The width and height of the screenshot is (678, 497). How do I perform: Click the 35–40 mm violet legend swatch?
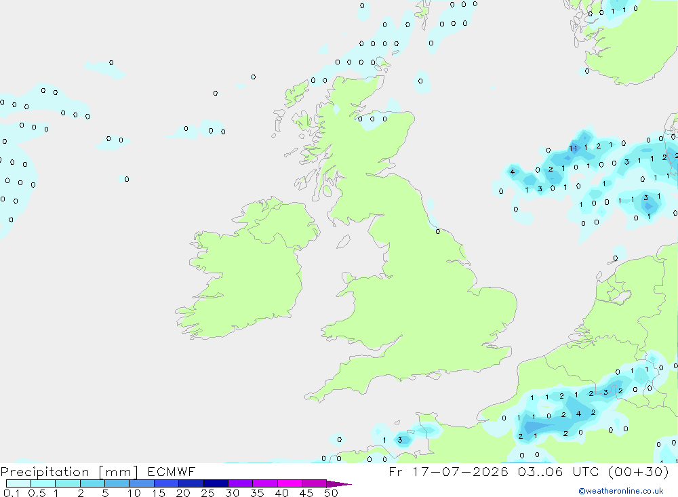click(x=265, y=483)
